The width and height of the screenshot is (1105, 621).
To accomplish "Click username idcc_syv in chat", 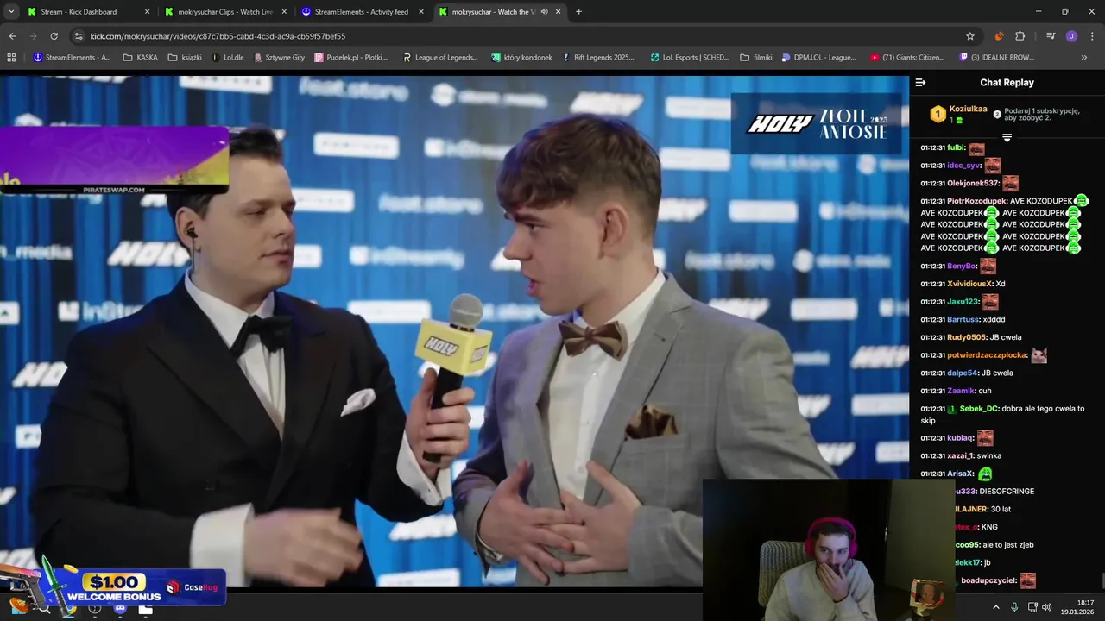I will pos(963,166).
